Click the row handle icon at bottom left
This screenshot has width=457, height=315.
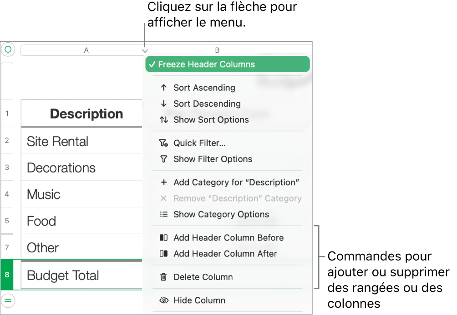click(8, 300)
